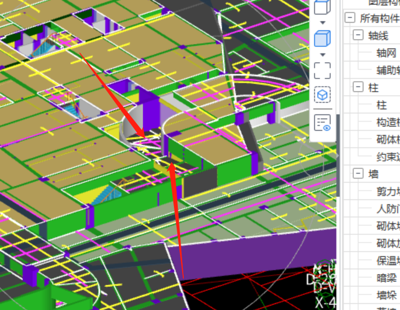
Task: Select the wireframe cube view icon
Action: [x=322, y=7]
